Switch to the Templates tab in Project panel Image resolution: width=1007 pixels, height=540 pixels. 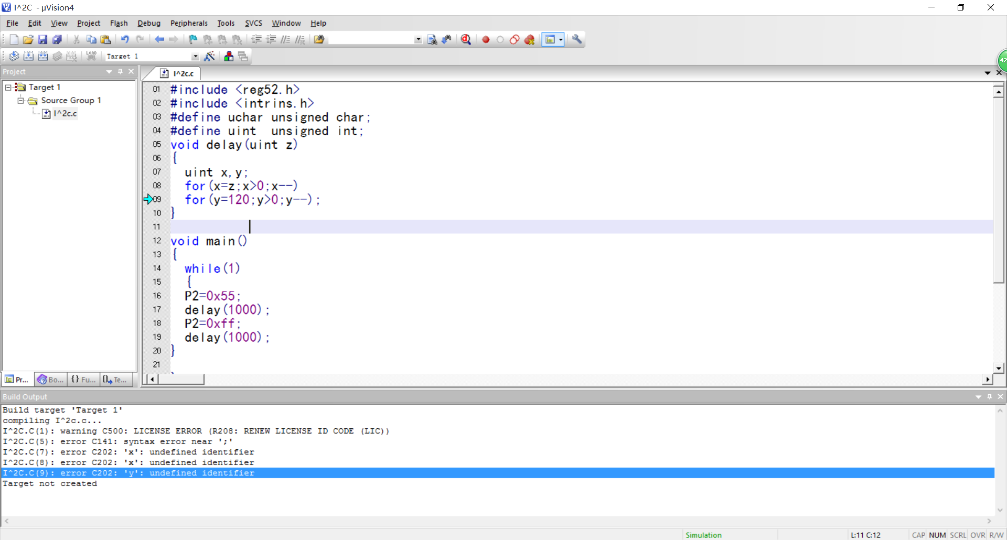click(x=116, y=379)
